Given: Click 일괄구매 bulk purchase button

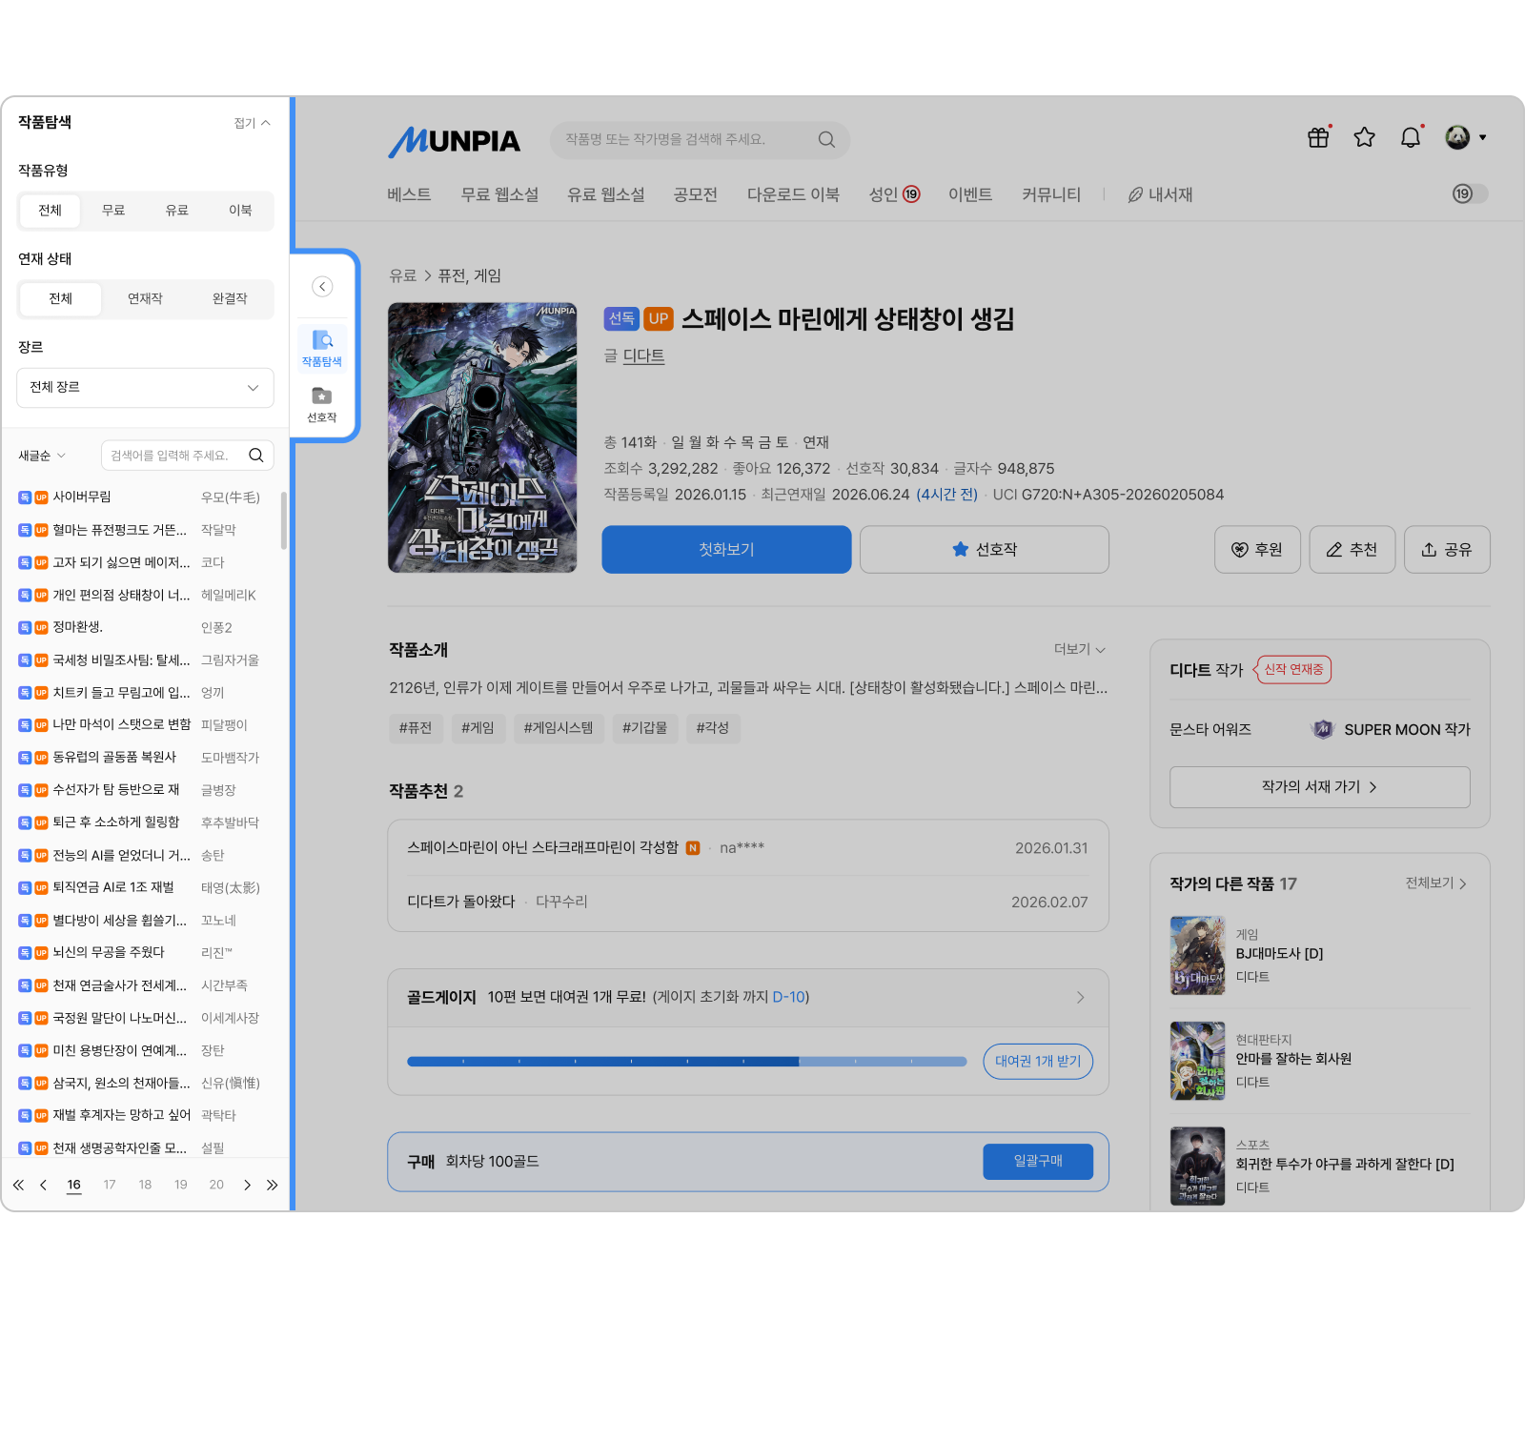Looking at the screenshot, I should (x=1038, y=1161).
